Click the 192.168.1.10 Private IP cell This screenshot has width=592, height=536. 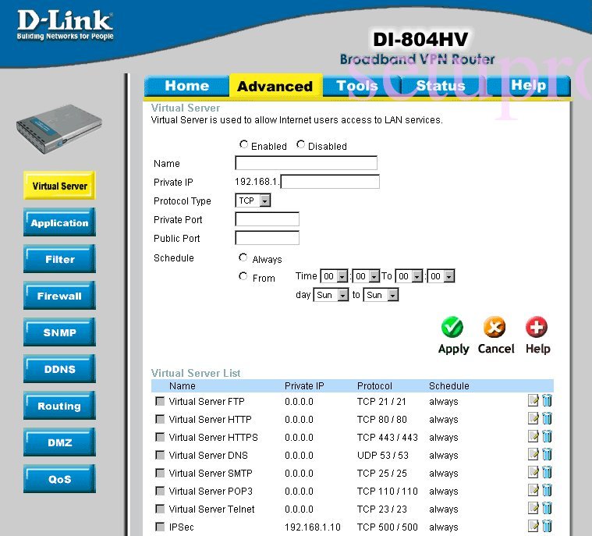[x=313, y=527]
